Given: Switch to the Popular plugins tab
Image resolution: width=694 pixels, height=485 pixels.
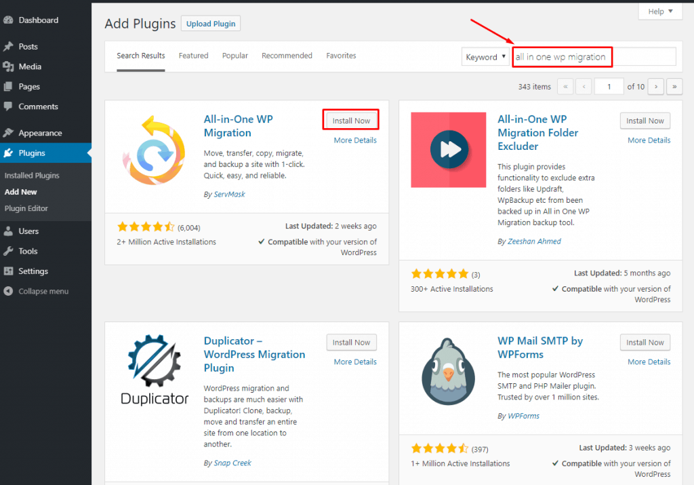Looking at the screenshot, I should (x=235, y=56).
